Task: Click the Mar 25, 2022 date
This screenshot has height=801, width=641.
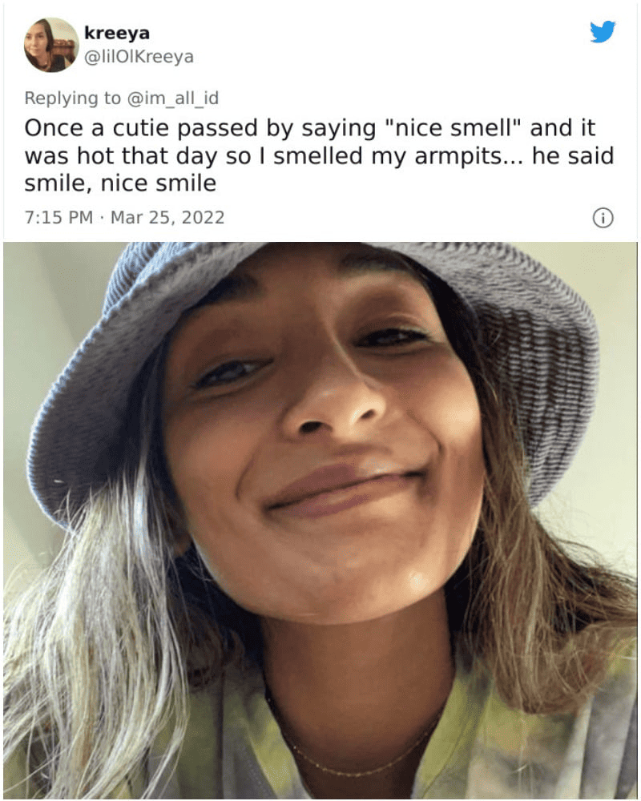Action: coord(167,217)
